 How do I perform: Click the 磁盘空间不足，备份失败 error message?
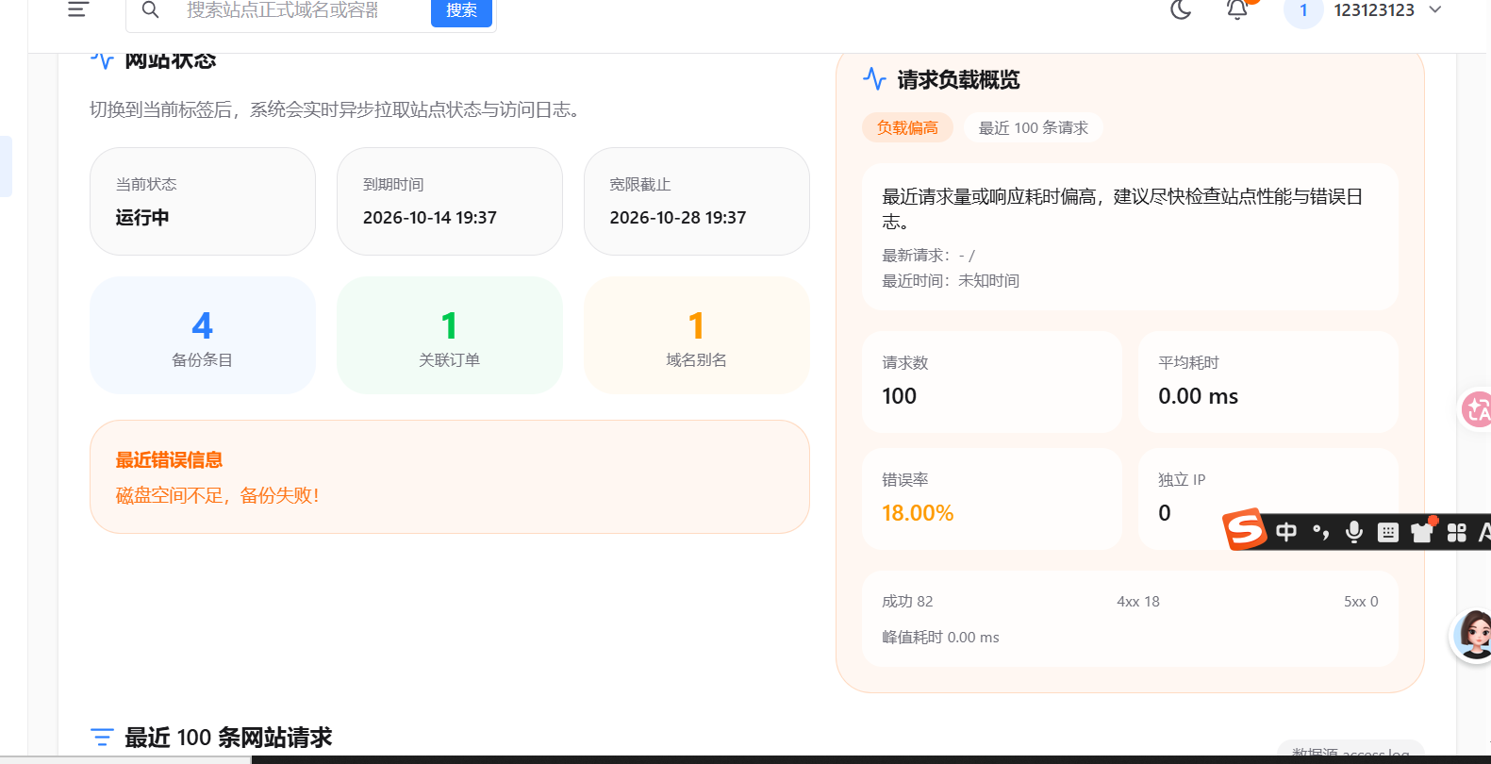[x=218, y=495]
